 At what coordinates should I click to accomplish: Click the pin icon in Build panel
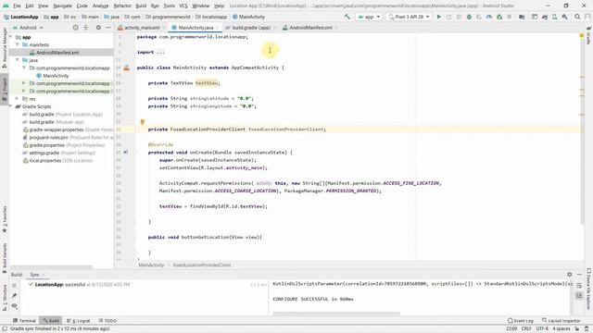(15, 296)
